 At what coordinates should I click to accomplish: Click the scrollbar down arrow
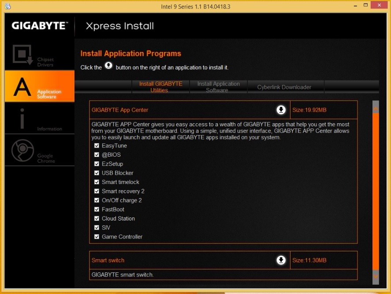point(376,276)
